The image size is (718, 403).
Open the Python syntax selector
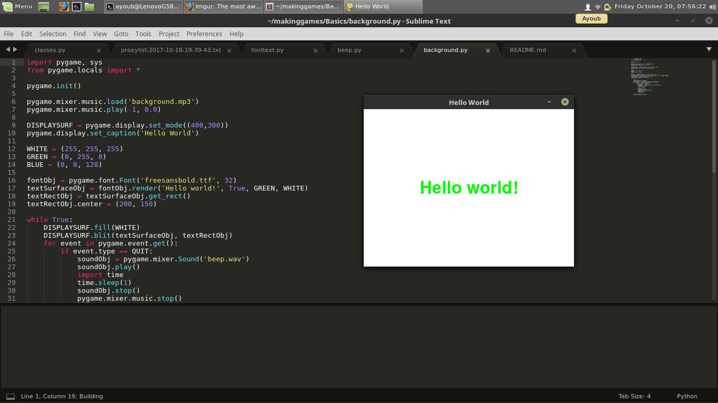687,396
